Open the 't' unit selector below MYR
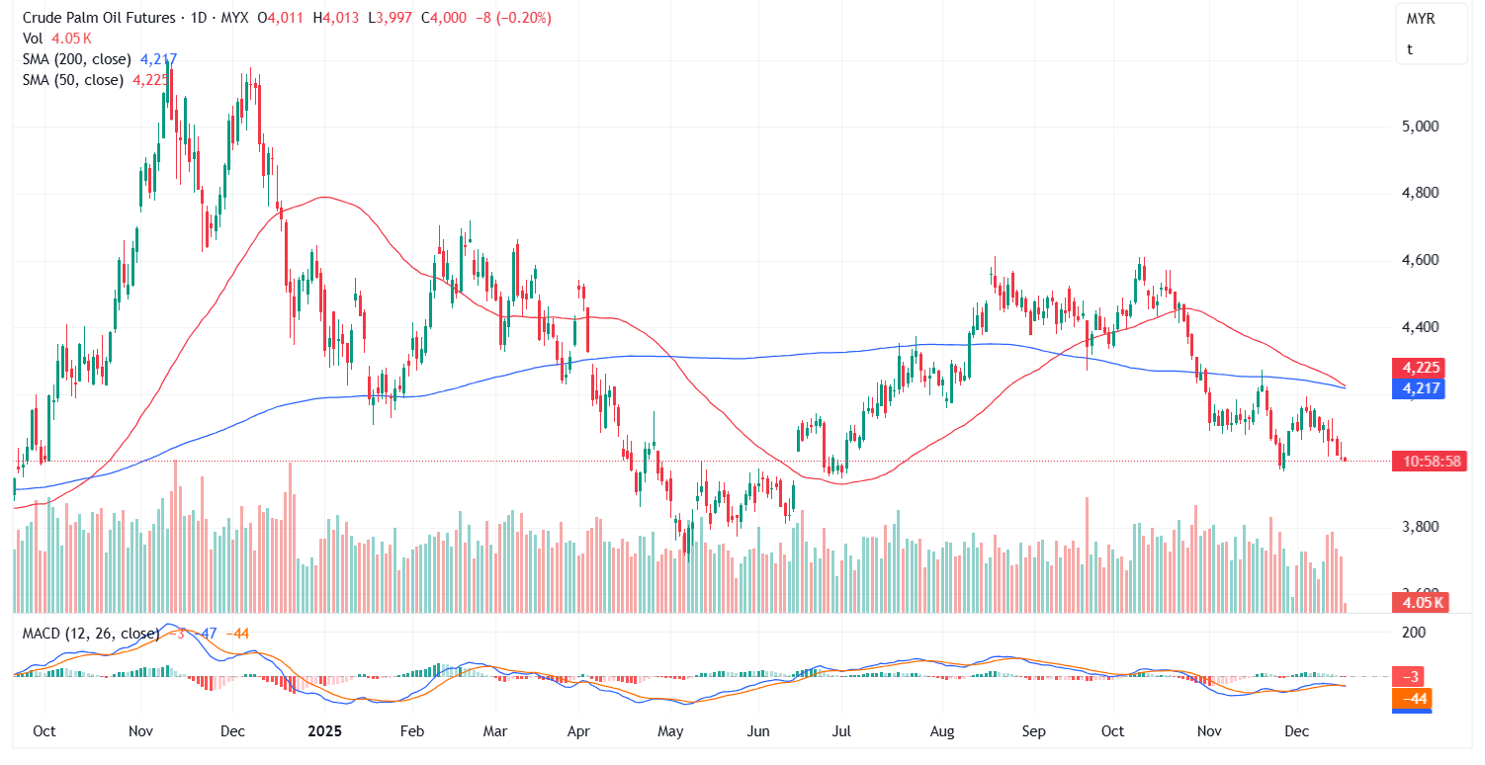The width and height of the screenshot is (1485, 765). 1410,48
